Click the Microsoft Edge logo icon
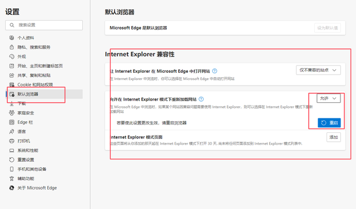 [12, 188]
